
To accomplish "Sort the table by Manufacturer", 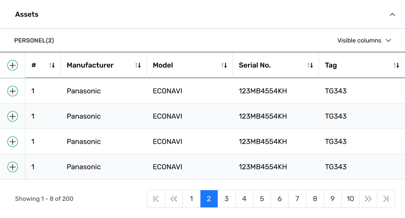I will click(x=138, y=65).
